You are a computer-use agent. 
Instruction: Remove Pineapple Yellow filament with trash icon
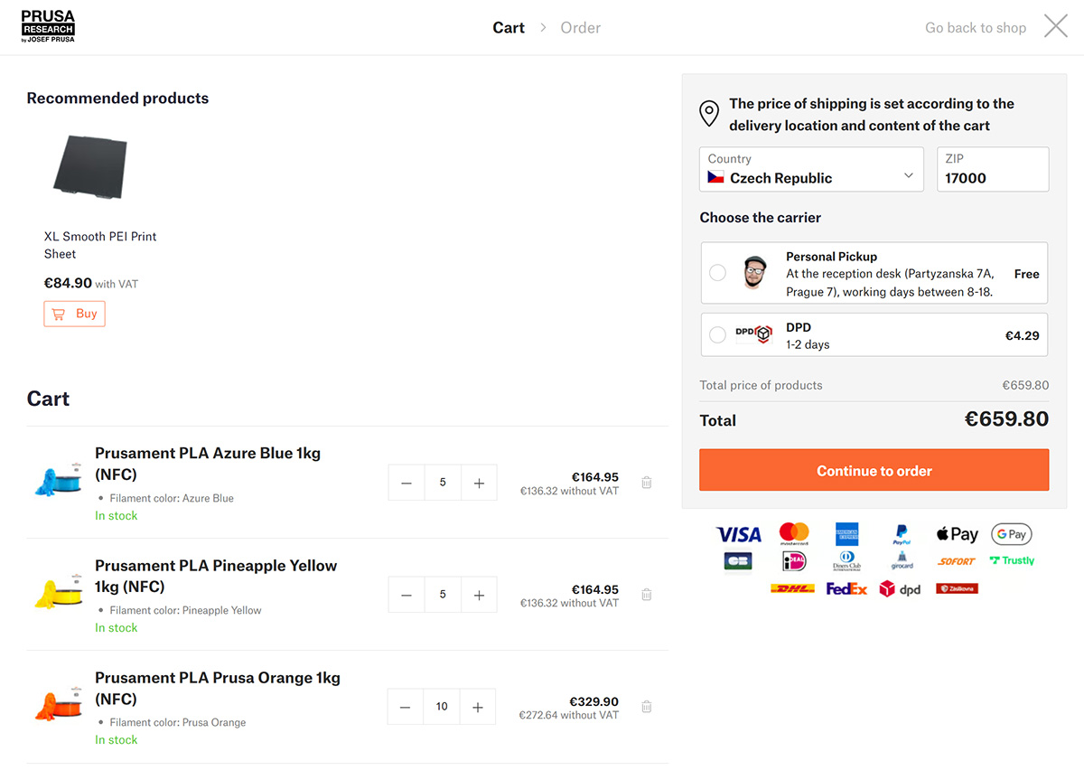(647, 595)
